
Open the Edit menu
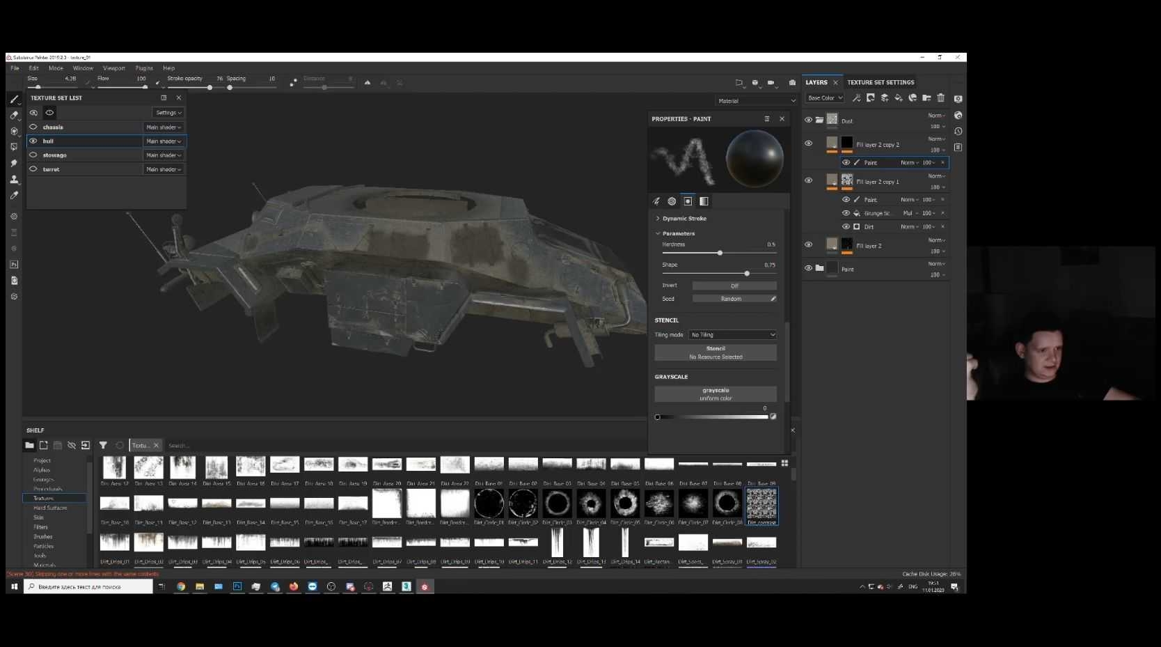tap(33, 68)
